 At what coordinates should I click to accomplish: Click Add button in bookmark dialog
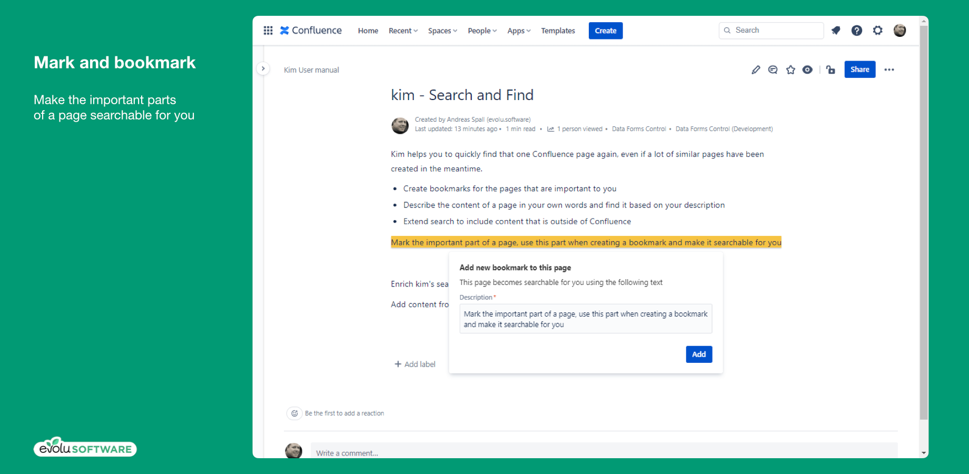coord(699,354)
